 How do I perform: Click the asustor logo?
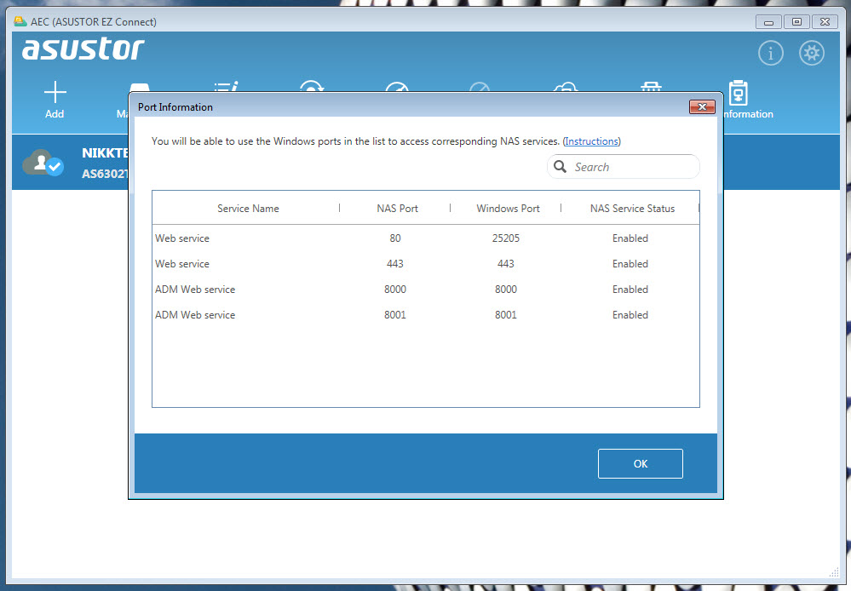[x=83, y=49]
